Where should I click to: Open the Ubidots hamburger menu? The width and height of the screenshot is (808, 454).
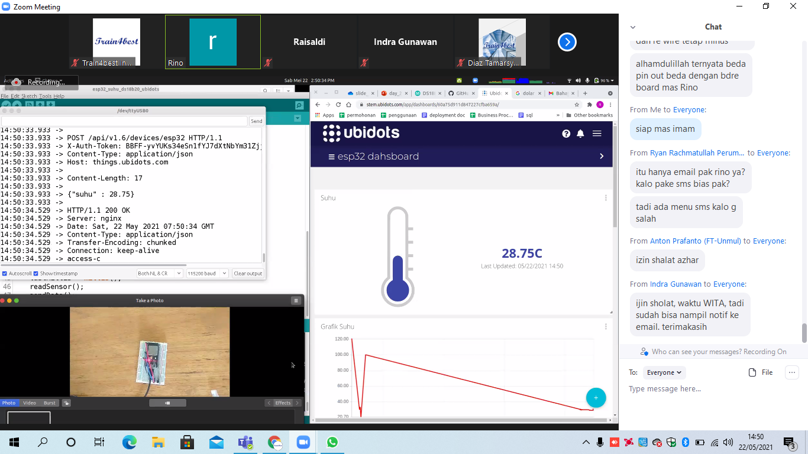click(x=597, y=134)
